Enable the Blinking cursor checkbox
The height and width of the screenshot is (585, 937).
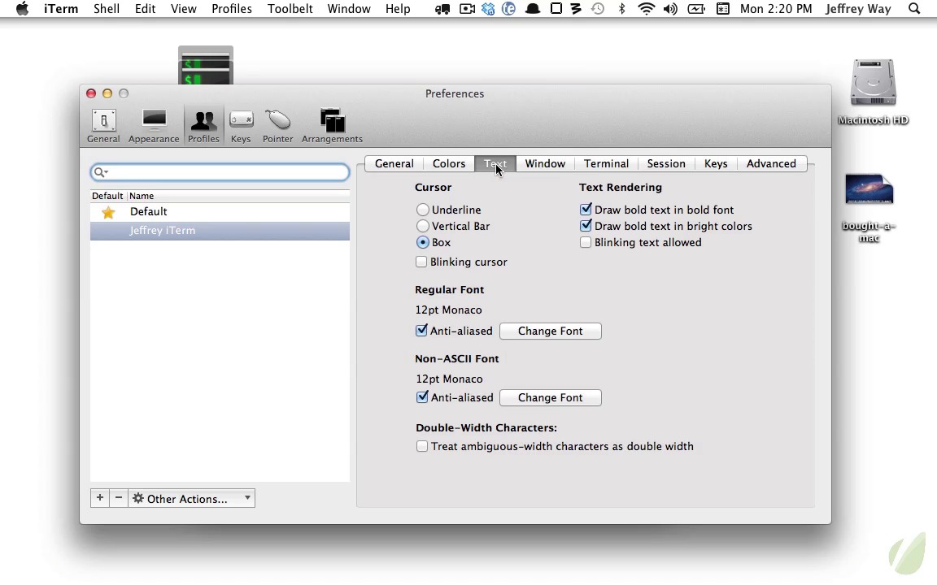tap(421, 262)
